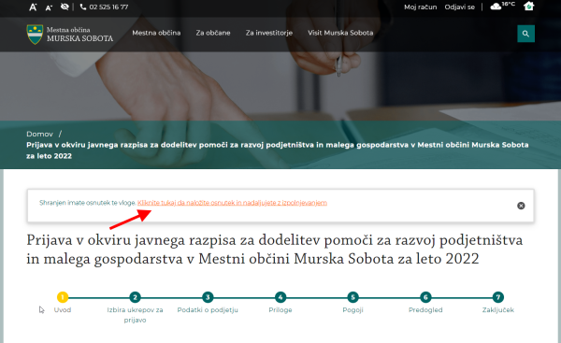
Task: Click breadcrumb title ending za leto 2022
Action: [278, 150]
